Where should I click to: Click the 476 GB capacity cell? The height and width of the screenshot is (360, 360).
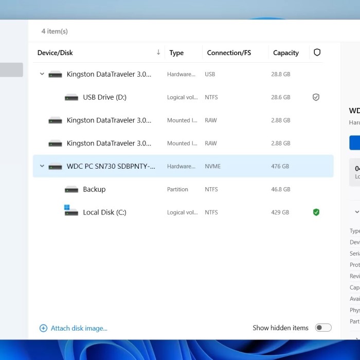[280, 166]
